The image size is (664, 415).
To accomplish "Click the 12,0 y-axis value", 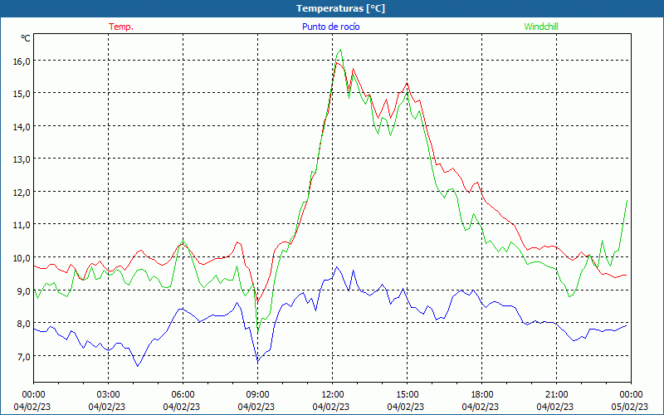I will (x=22, y=193).
